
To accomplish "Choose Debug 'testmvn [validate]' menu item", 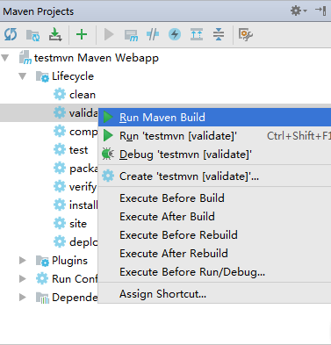I will pos(214,155).
